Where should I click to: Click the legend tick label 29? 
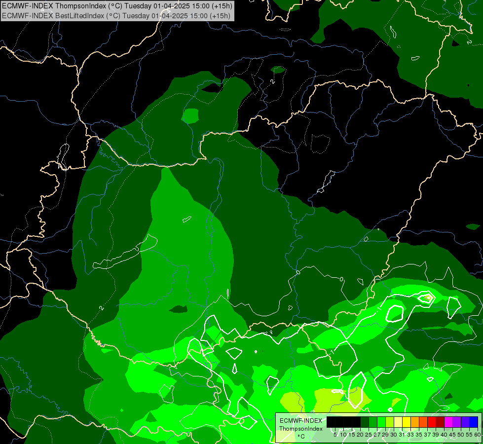tap(385, 435)
